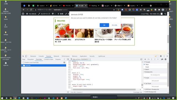The width and height of the screenshot is (177, 100).
Task: Pretty print the source with braces icon
Action: (68, 92)
